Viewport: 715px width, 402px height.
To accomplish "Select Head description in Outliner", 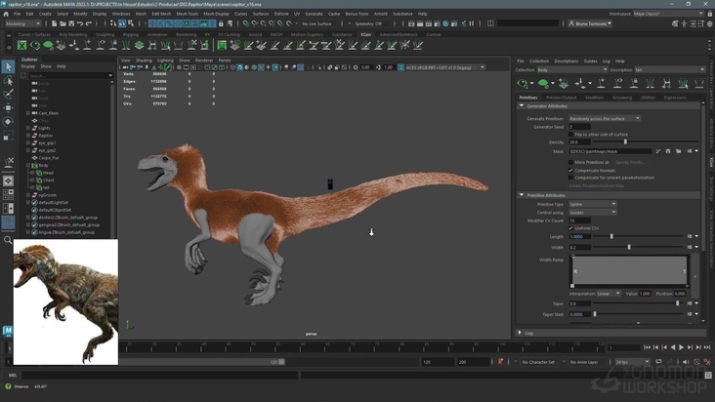I will pos(48,173).
